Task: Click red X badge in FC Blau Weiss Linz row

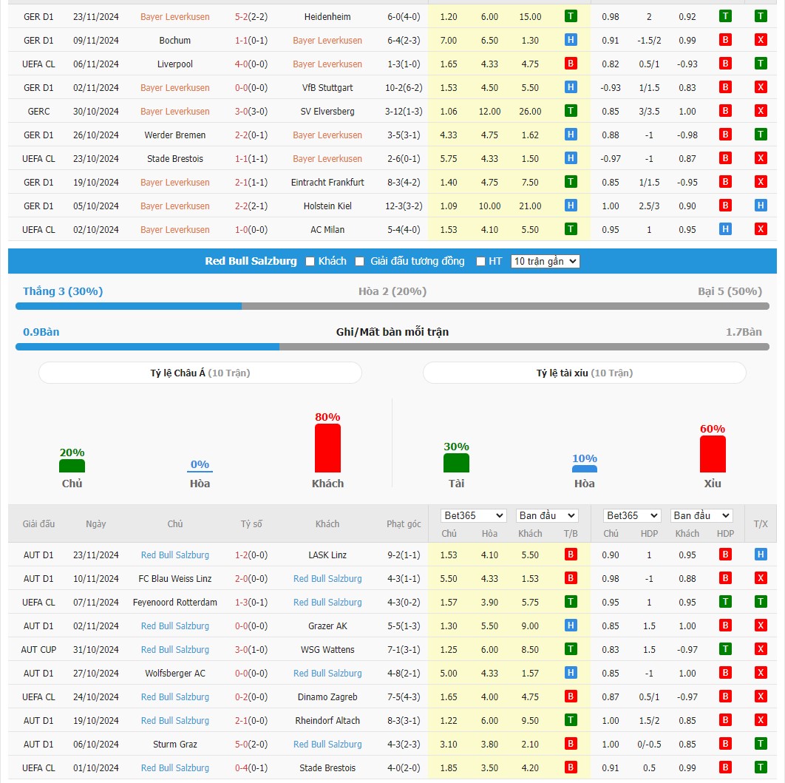Action: [x=761, y=577]
